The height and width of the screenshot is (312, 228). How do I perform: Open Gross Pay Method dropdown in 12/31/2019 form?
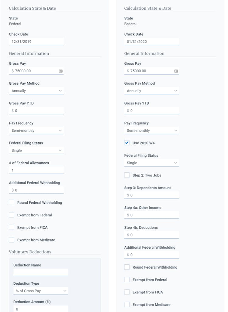[x=36, y=91]
